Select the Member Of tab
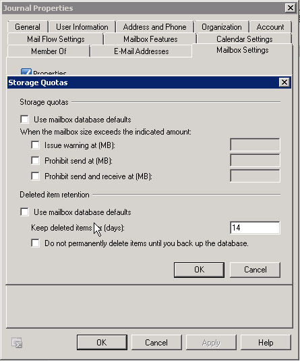This screenshot has height=361, width=300. point(49,51)
